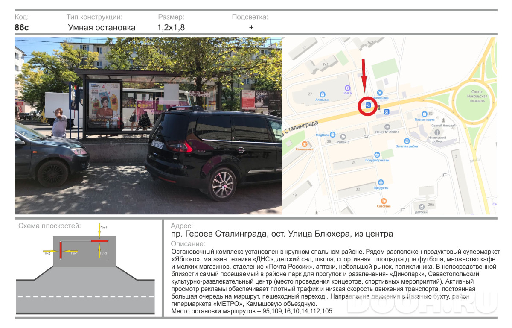Open the orange Сластёна icon

coord(384,200)
